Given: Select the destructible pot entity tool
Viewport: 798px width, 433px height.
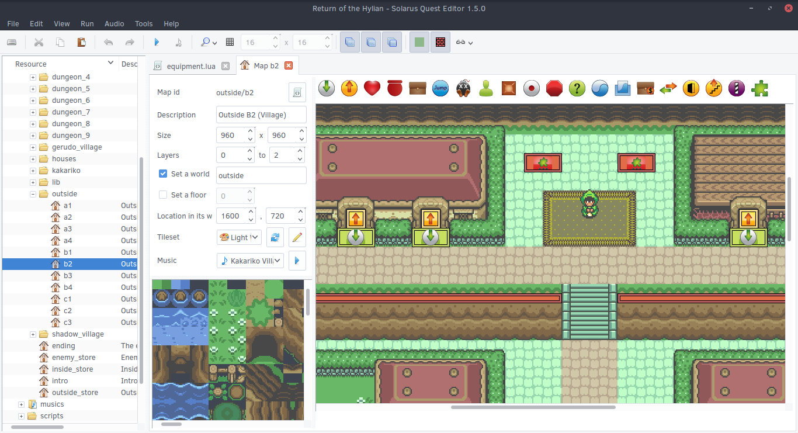Looking at the screenshot, I should pyautogui.click(x=394, y=88).
